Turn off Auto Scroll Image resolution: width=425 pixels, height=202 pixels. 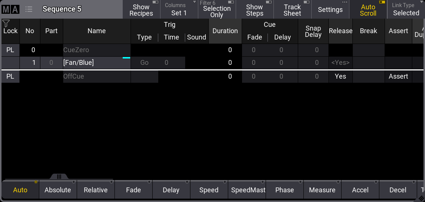tap(368, 10)
